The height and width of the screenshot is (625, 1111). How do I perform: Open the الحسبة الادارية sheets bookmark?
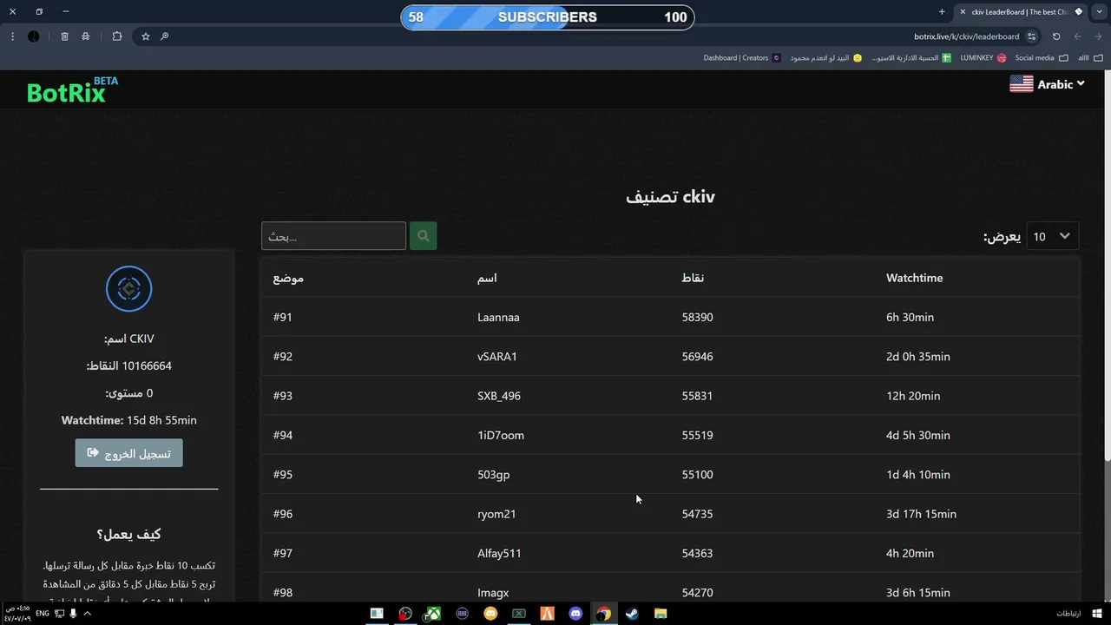point(911,58)
